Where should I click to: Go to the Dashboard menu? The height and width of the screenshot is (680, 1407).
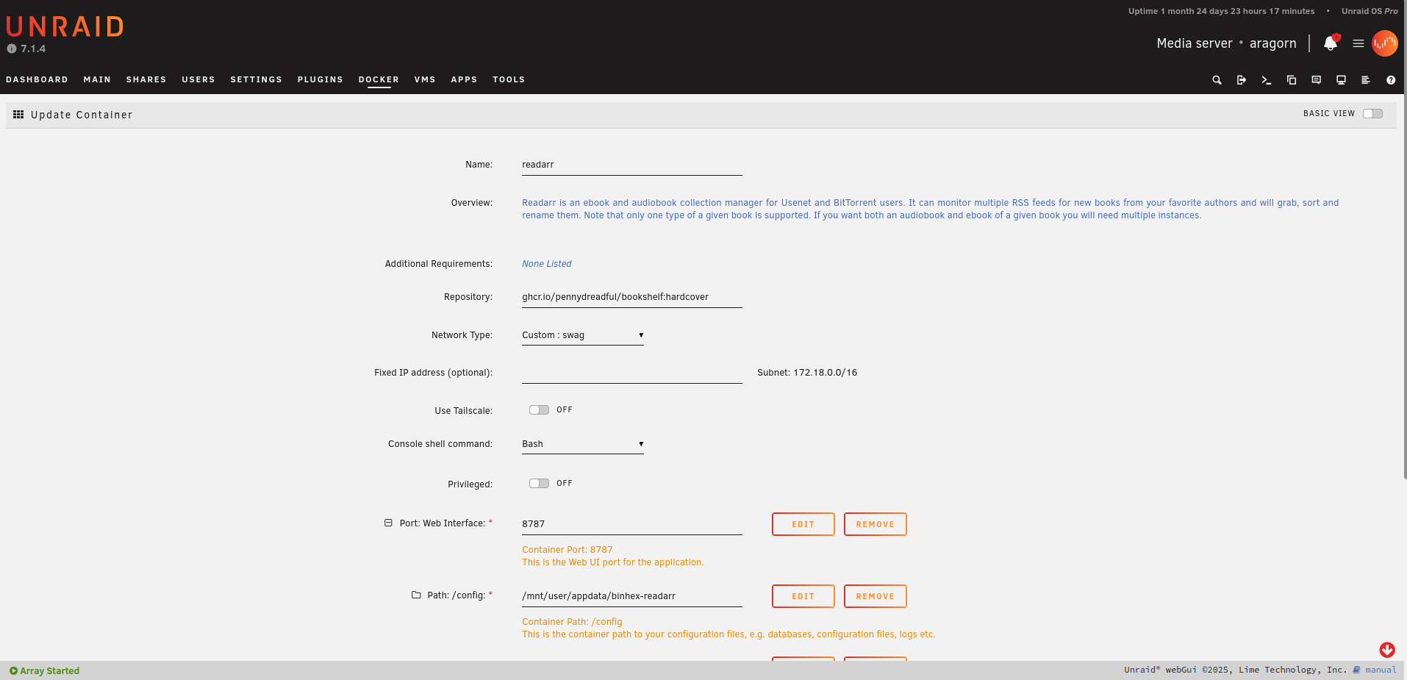click(37, 79)
